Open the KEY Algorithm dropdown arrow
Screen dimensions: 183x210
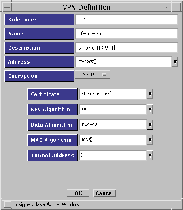point(150,109)
